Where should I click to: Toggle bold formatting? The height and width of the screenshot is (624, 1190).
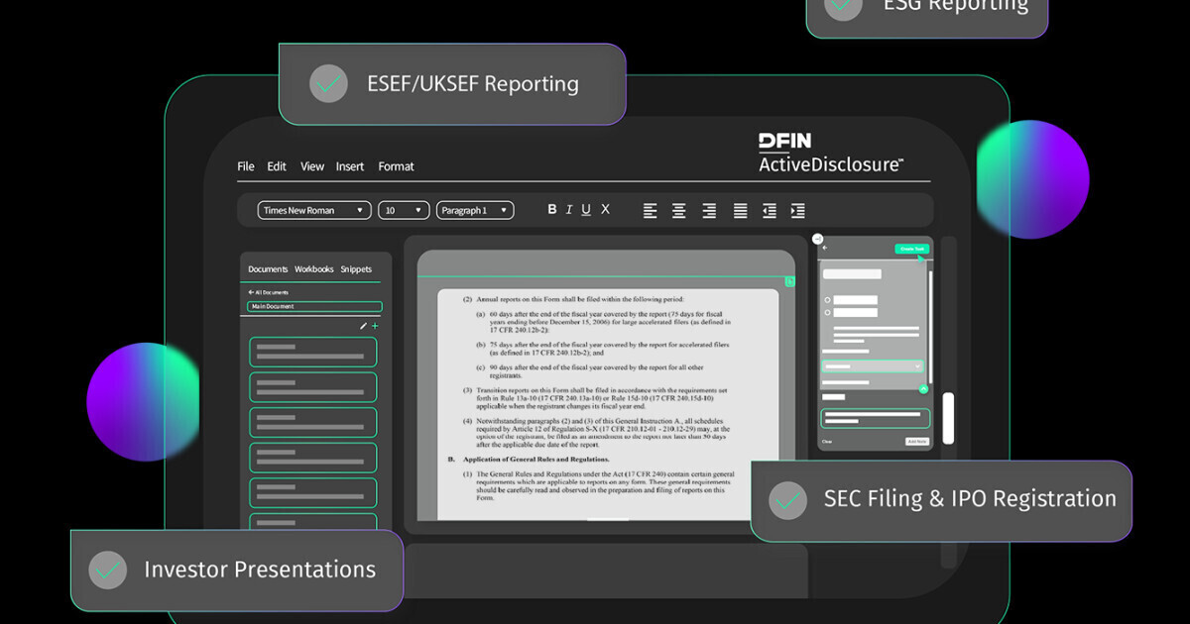point(552,210)
